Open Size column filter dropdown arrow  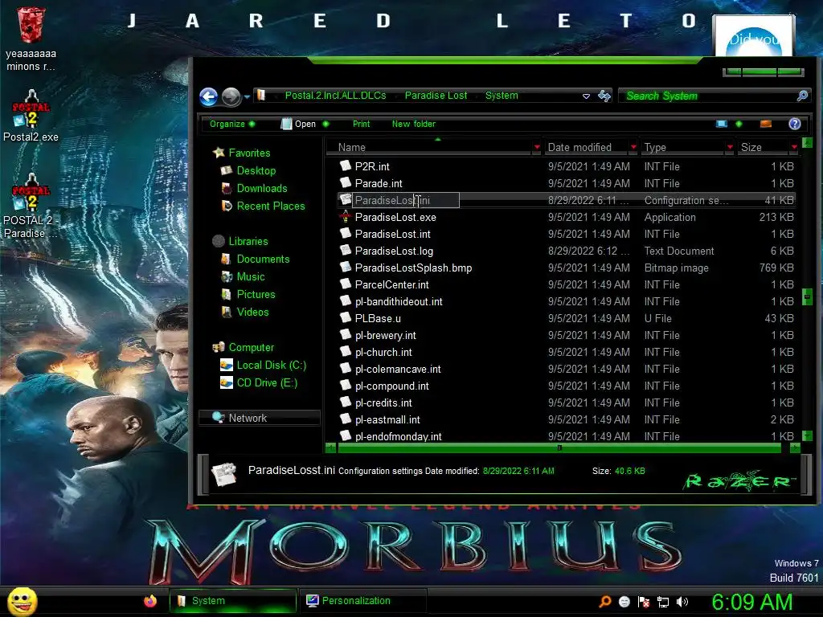794,148
